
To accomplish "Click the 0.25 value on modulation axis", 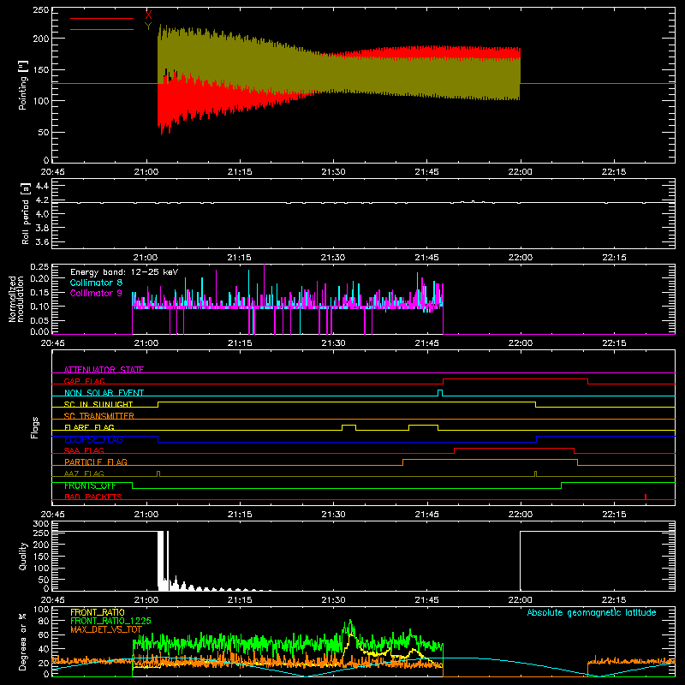I will click(39, 266).
